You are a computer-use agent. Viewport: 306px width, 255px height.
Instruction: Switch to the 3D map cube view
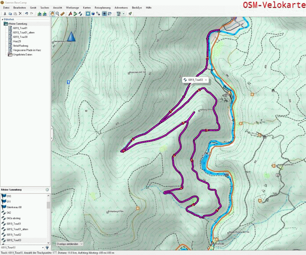click(x=93, y=14)
